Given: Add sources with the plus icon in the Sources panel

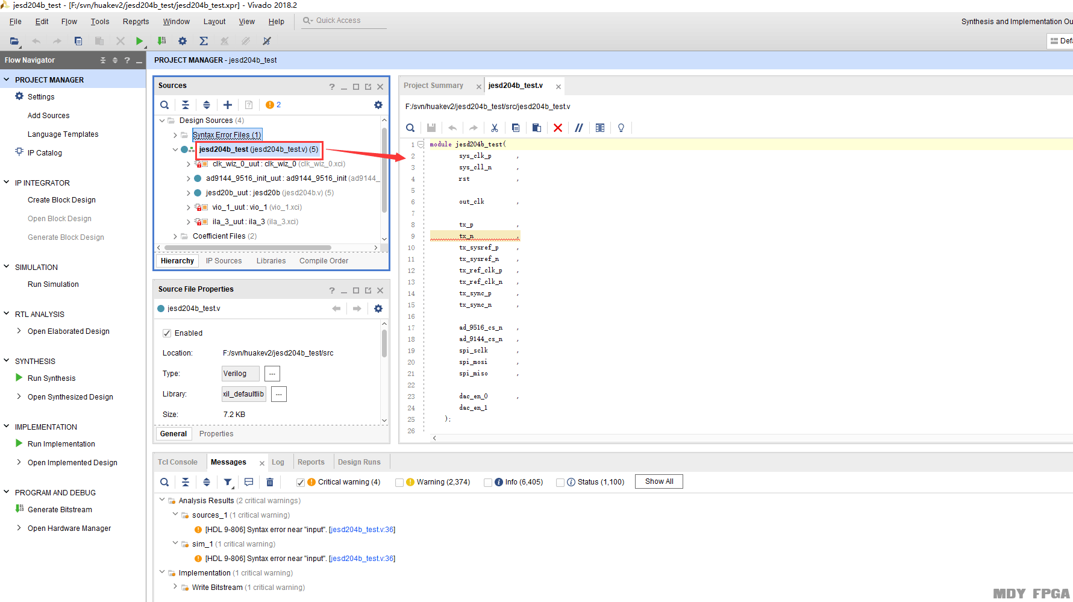Looking at the screenshot, I should pyautogui.click(x=228, y=105).
